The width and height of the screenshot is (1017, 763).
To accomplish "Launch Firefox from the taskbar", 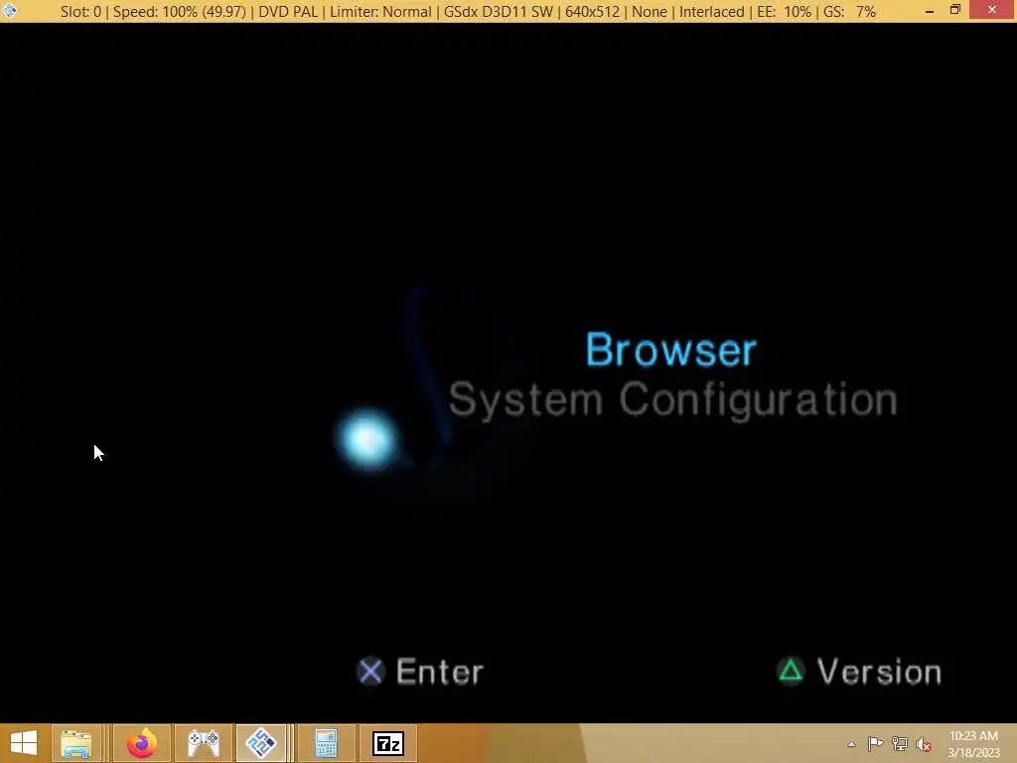I will [141, 743].
